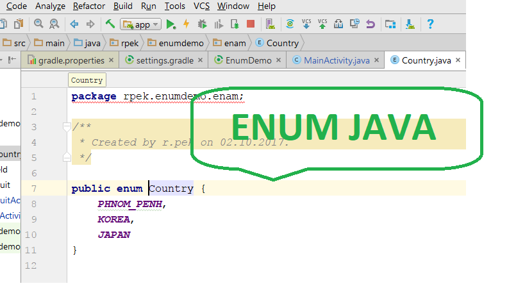
Task: Stop the running process red square
Action: tap(251, 24)
